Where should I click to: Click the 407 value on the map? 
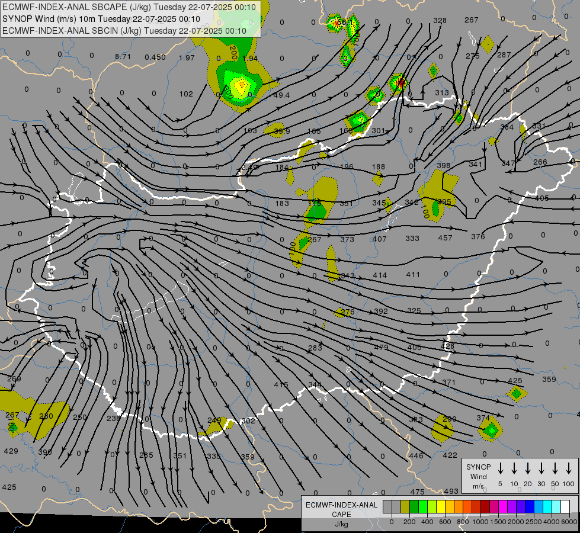(x=380, y=239)
